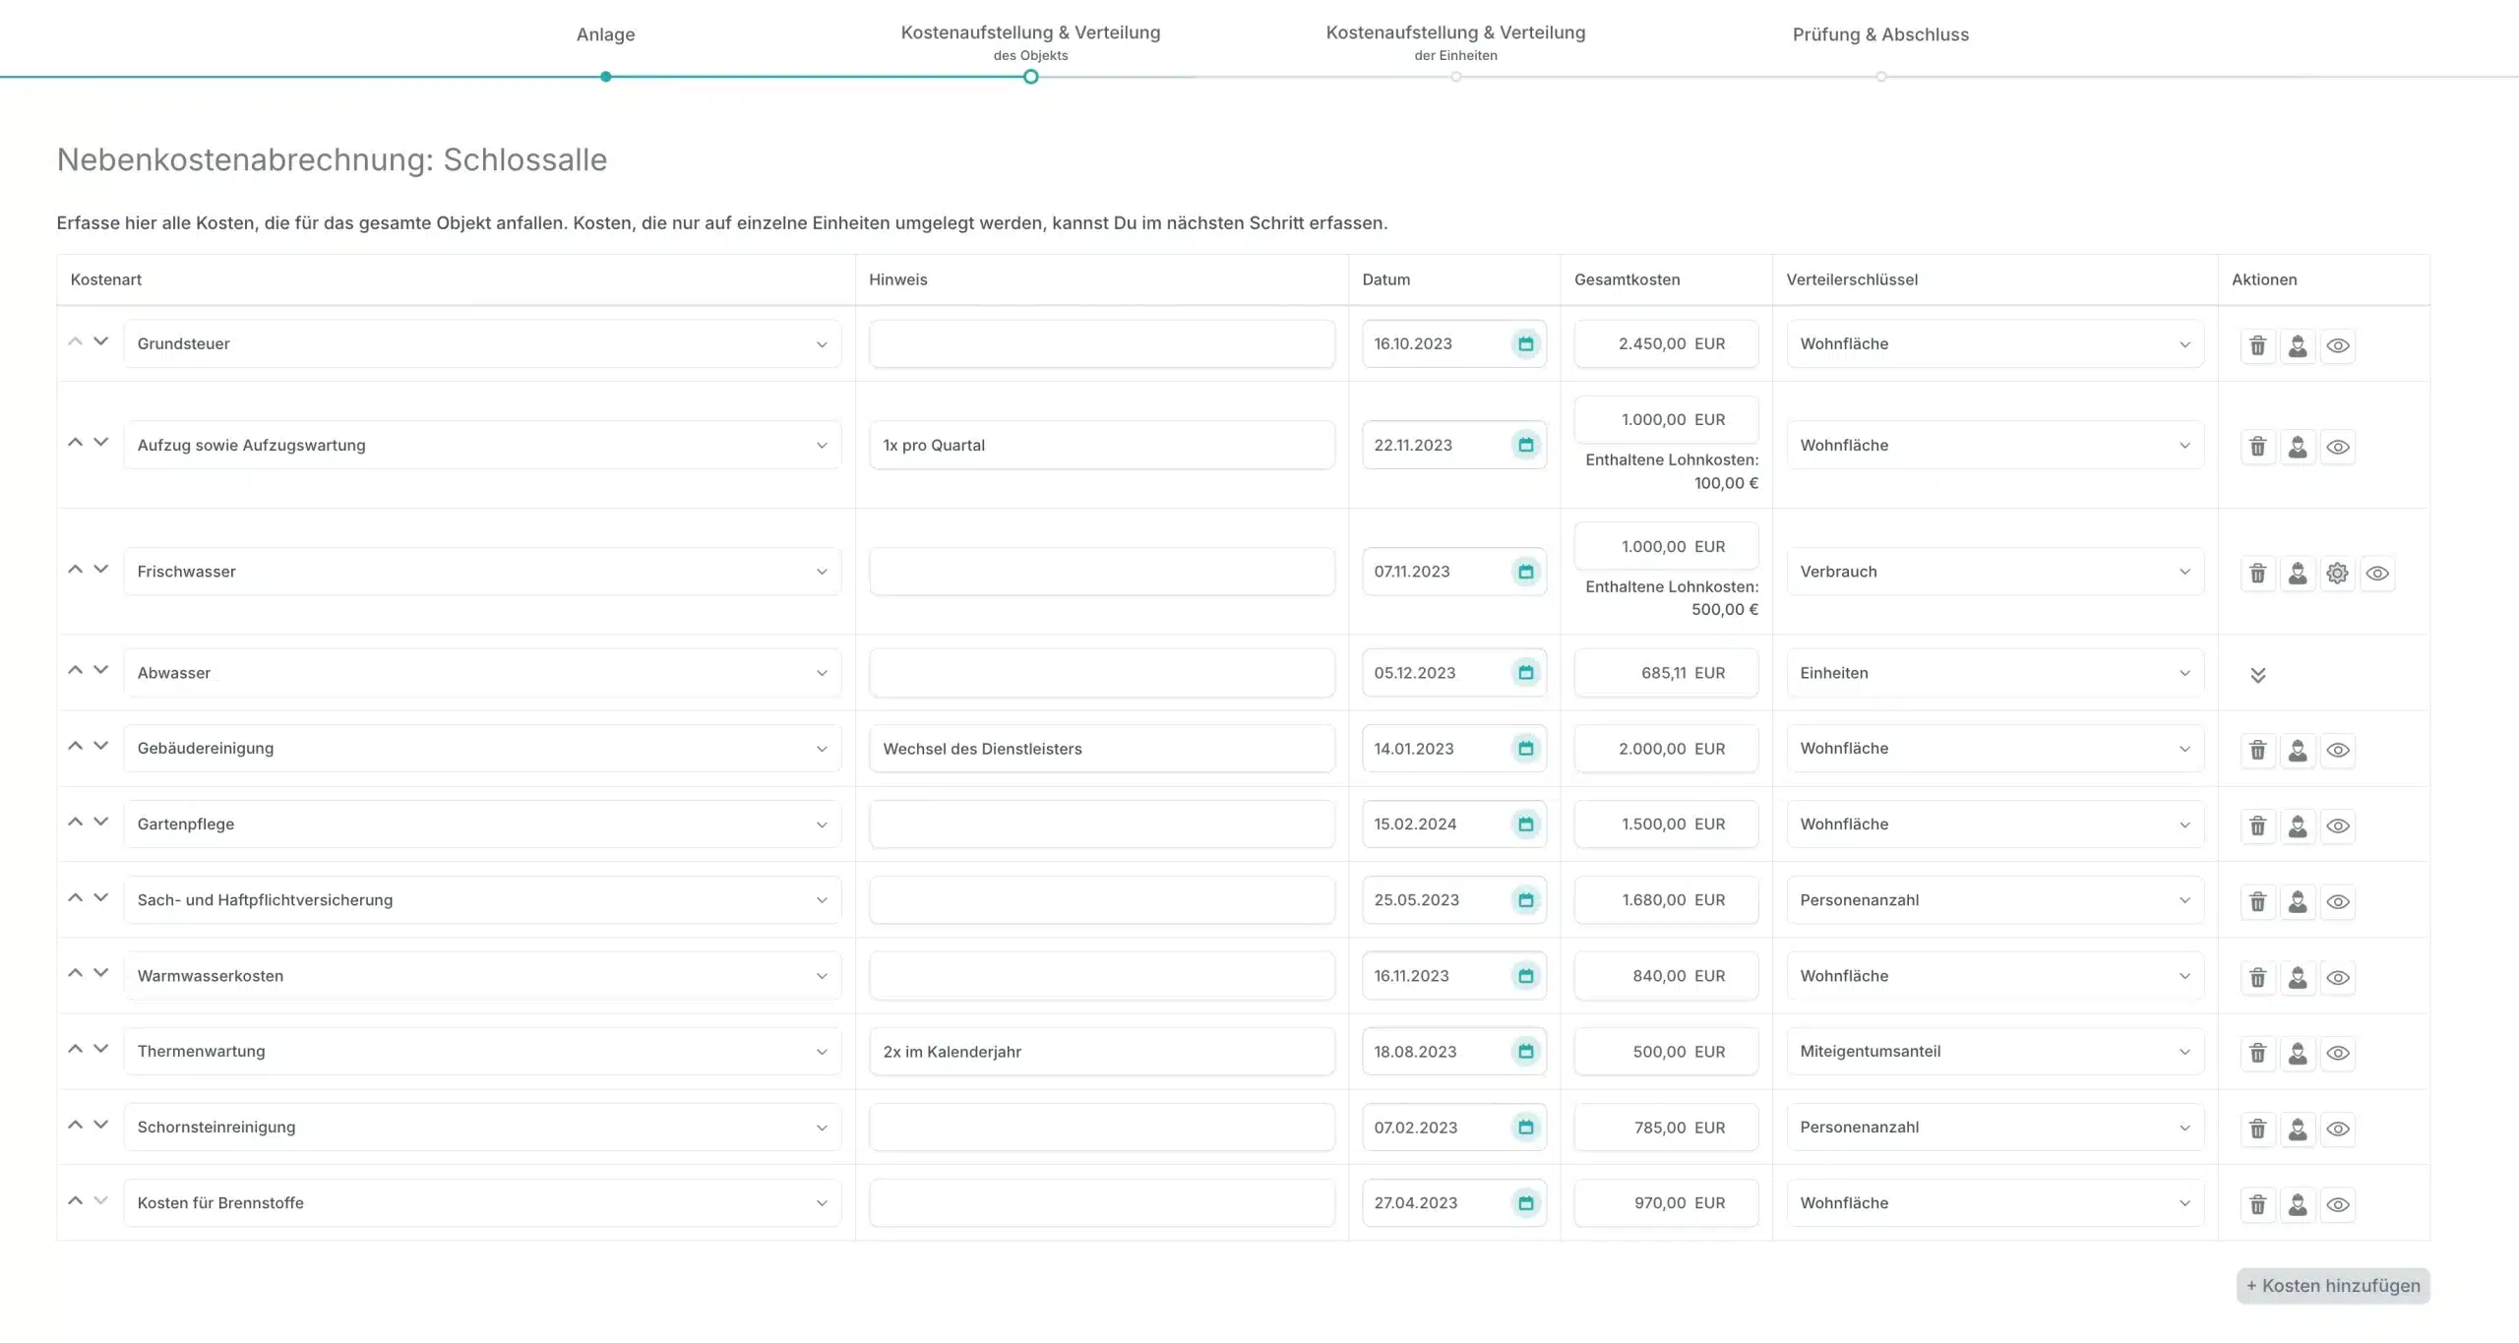Move Kosten für Brennstoffe row up
The height and width of the screenshot is (1343, 2519).
75,1200
